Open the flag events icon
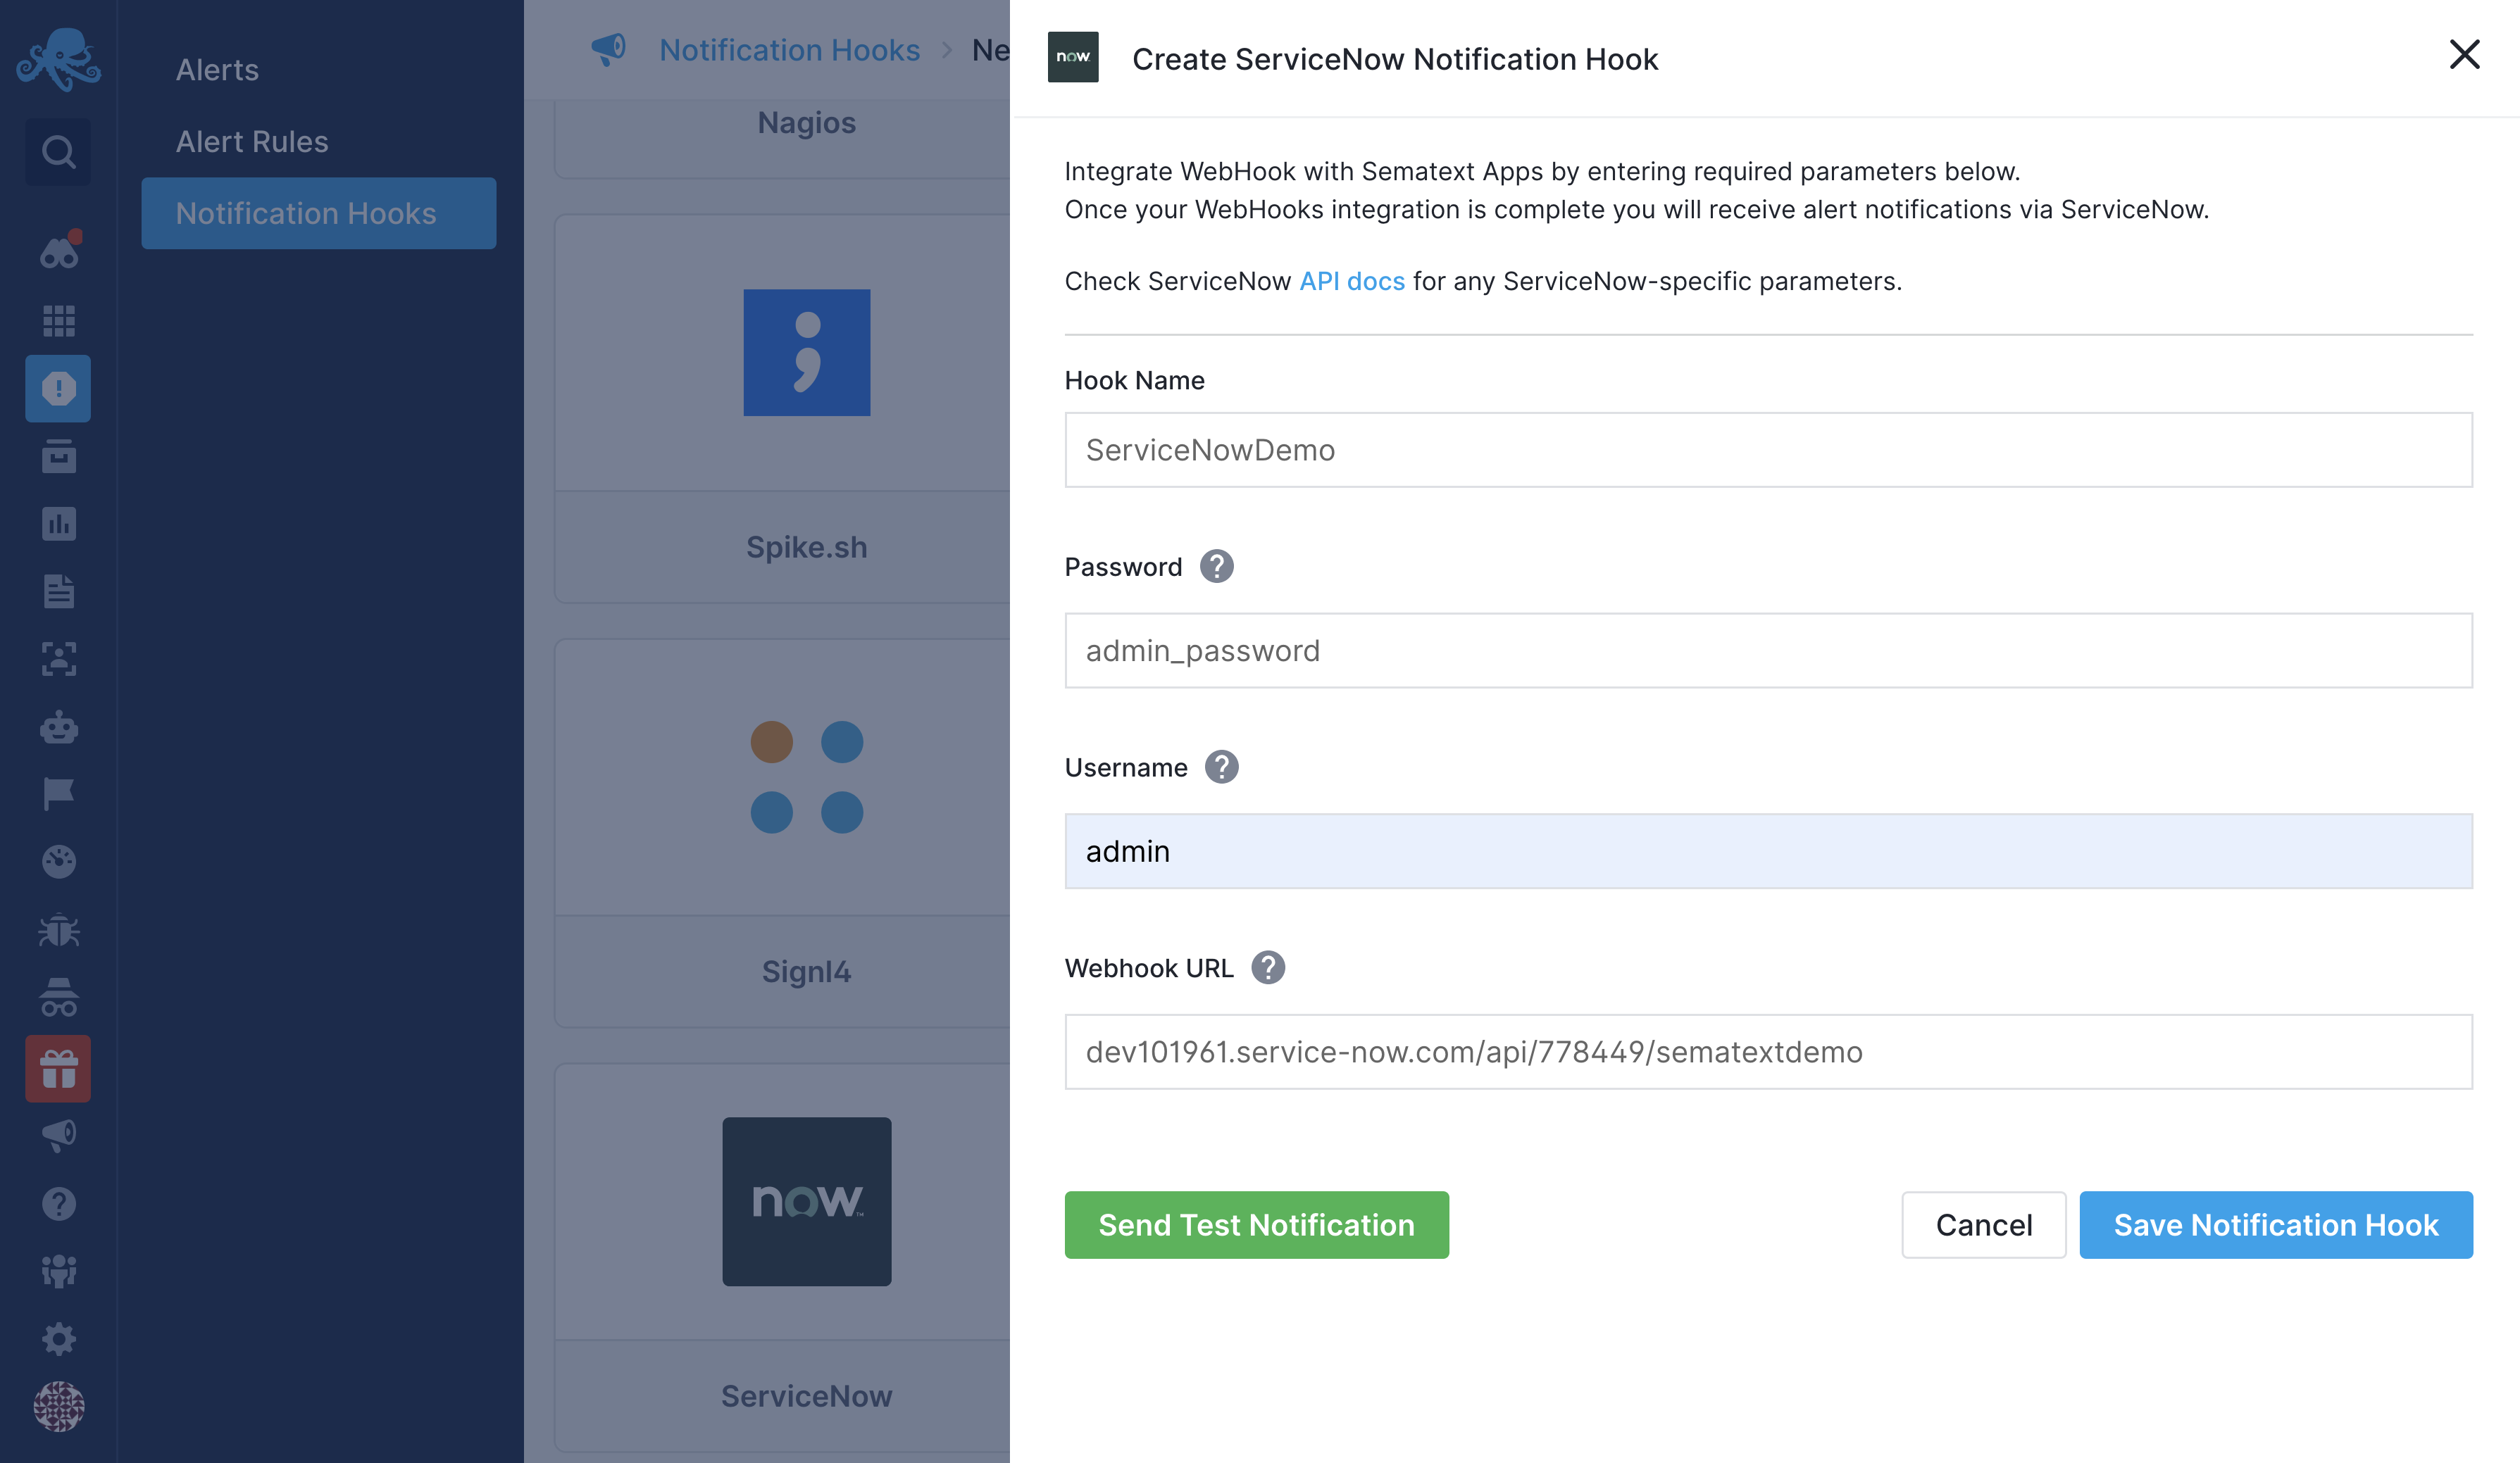Image resolution: width=2520 pixels, height=1463 pixels. (x=59, y=793)
